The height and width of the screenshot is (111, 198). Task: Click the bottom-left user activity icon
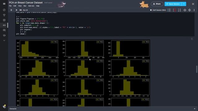4,106
